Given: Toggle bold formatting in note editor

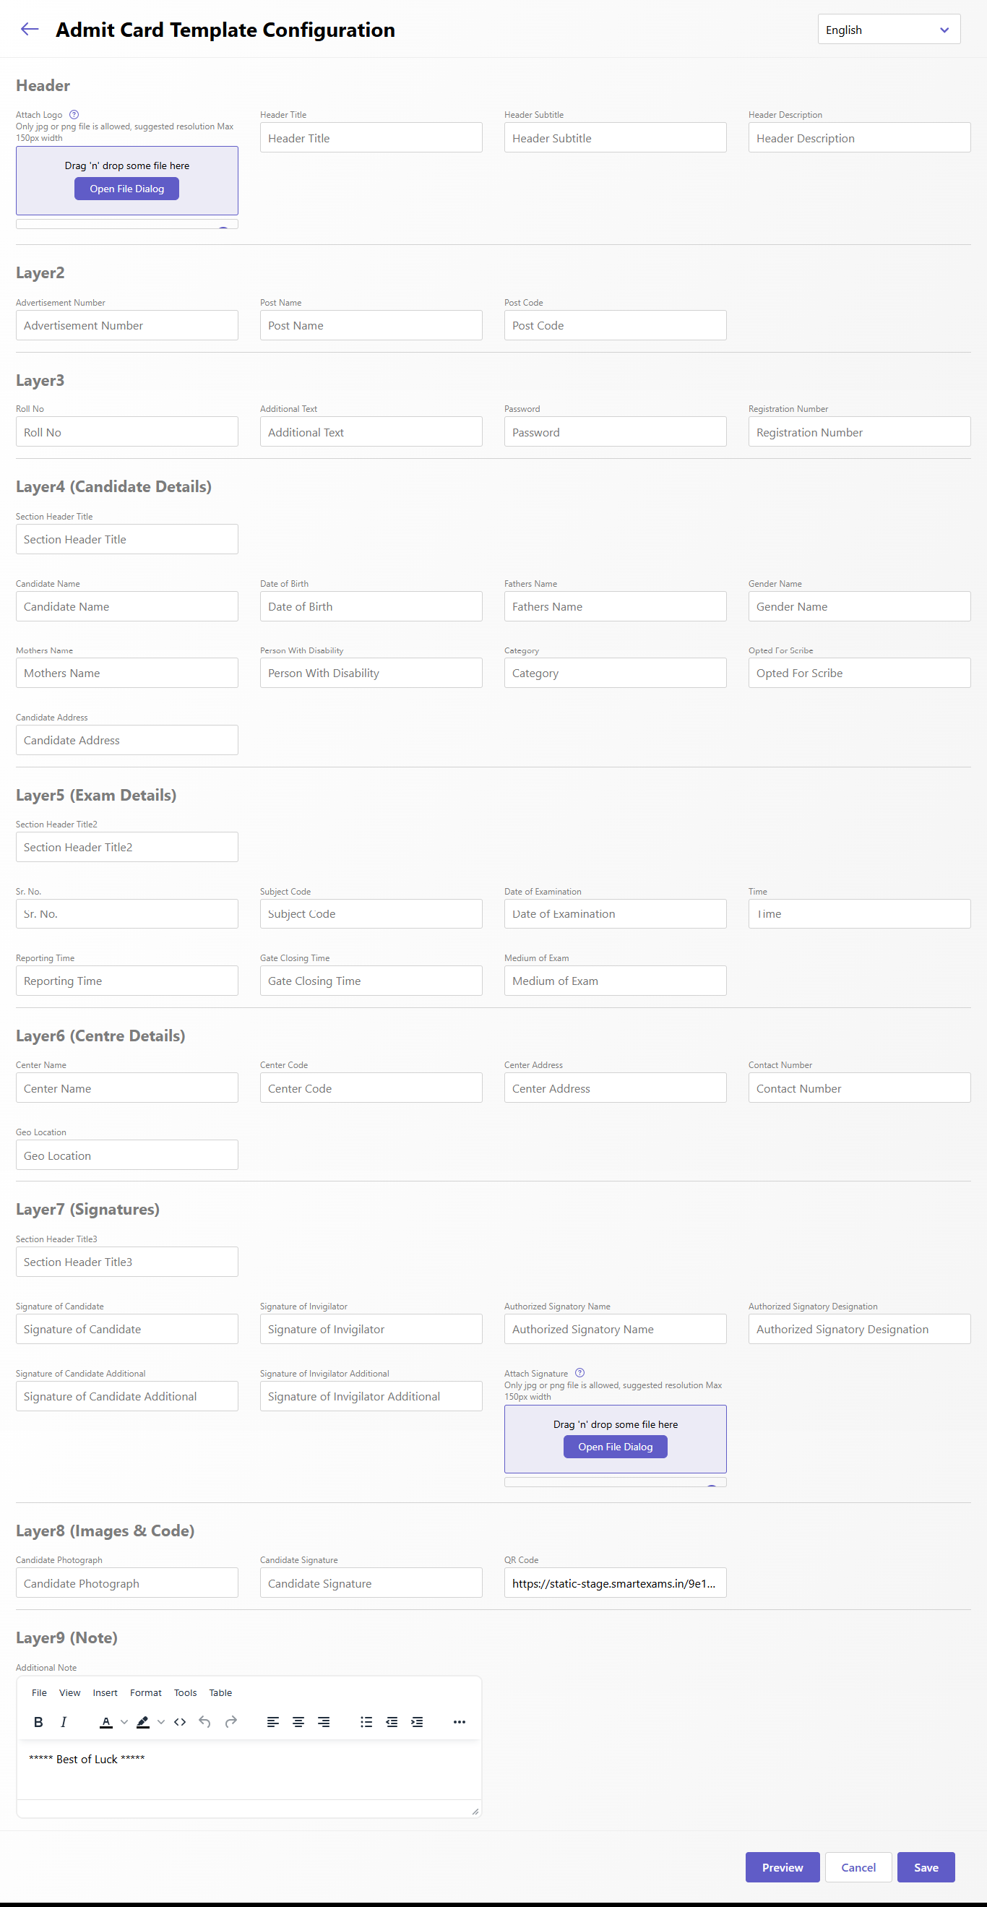Looking at the screenshot, I should click(x=38, y=1722).
